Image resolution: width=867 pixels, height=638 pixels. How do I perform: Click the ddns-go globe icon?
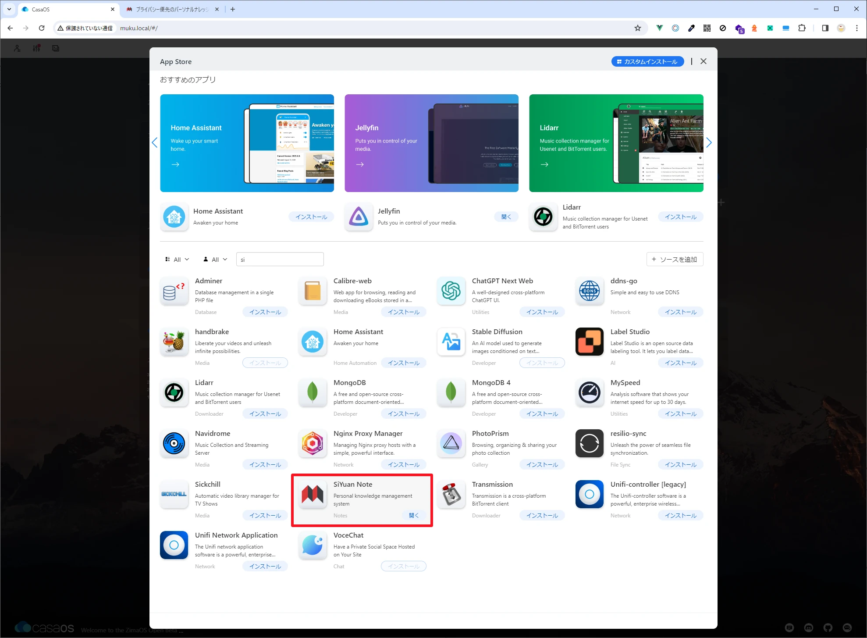pos(590,291)
